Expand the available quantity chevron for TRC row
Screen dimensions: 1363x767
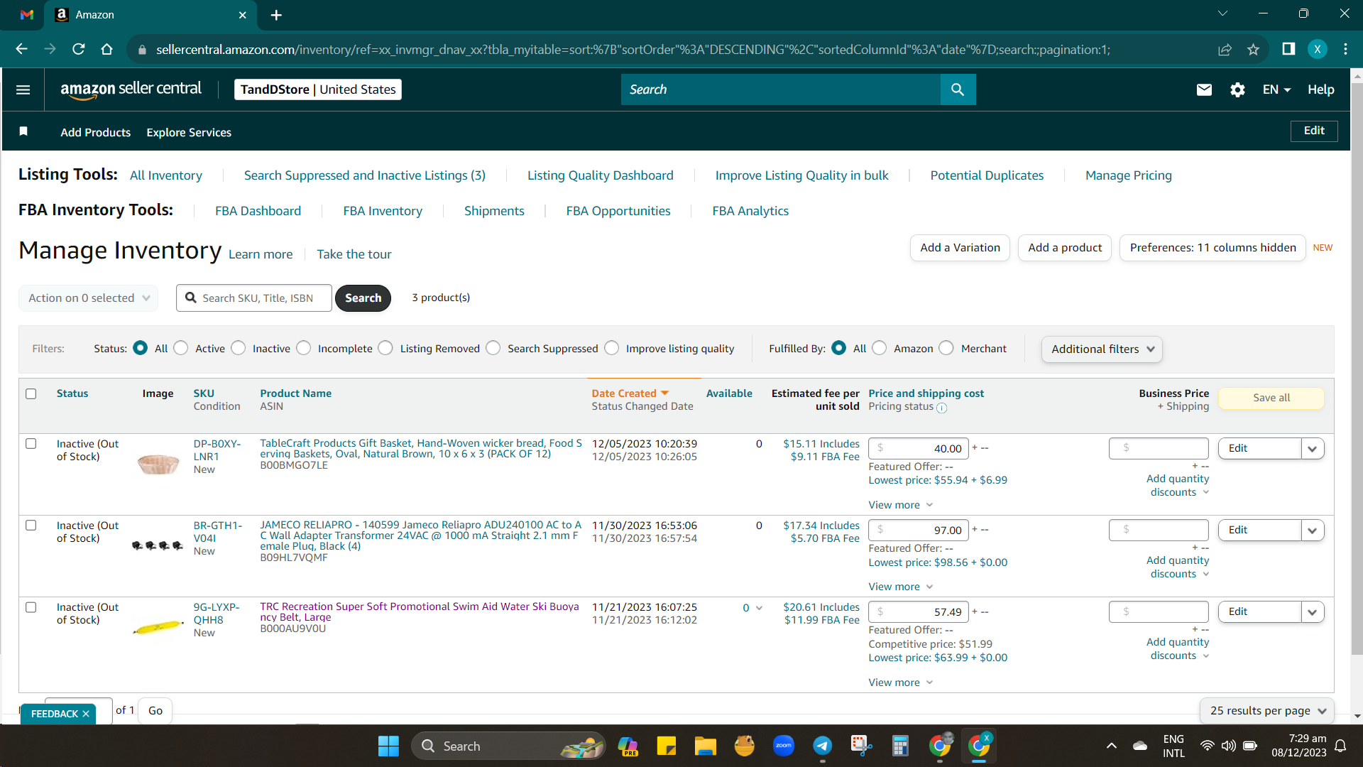[x=759, y=608]
